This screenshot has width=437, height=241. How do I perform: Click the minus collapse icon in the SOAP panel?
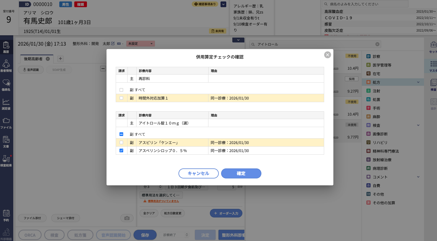tap(103, 68)
